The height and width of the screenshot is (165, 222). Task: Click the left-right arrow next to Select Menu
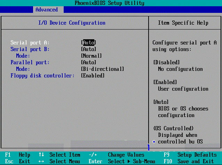coord(41,161)
